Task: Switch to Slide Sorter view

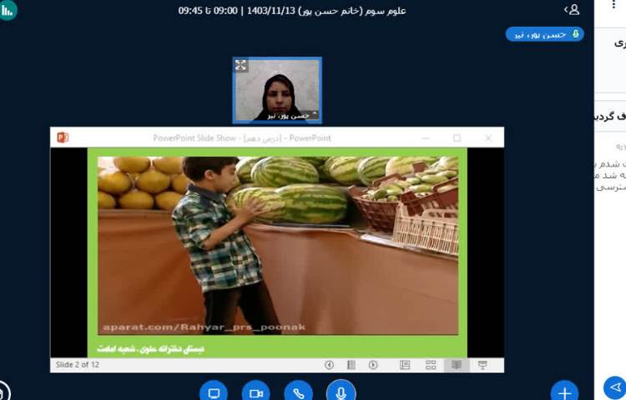Action: [431, 365]
